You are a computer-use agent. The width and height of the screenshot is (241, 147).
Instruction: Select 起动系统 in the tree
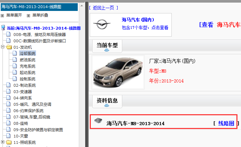[28, 73]
